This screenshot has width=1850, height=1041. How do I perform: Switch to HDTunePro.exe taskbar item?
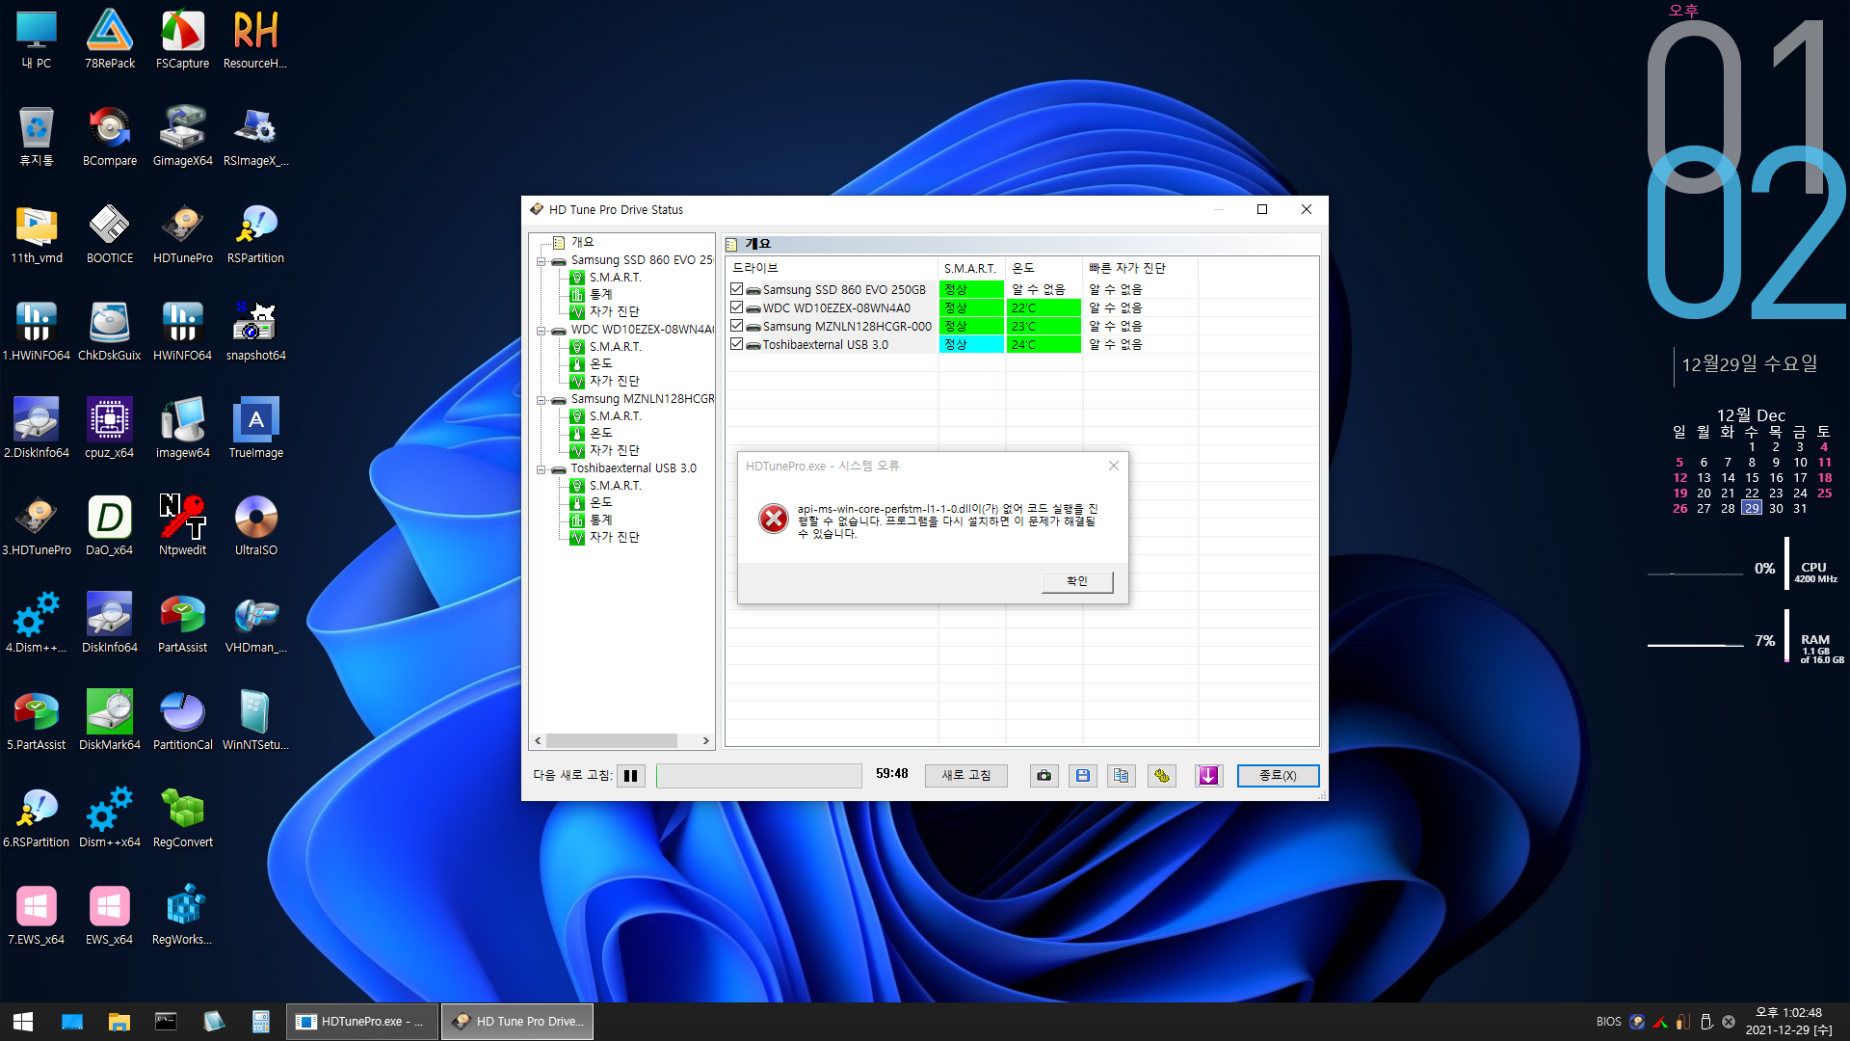coord(362,1022)
